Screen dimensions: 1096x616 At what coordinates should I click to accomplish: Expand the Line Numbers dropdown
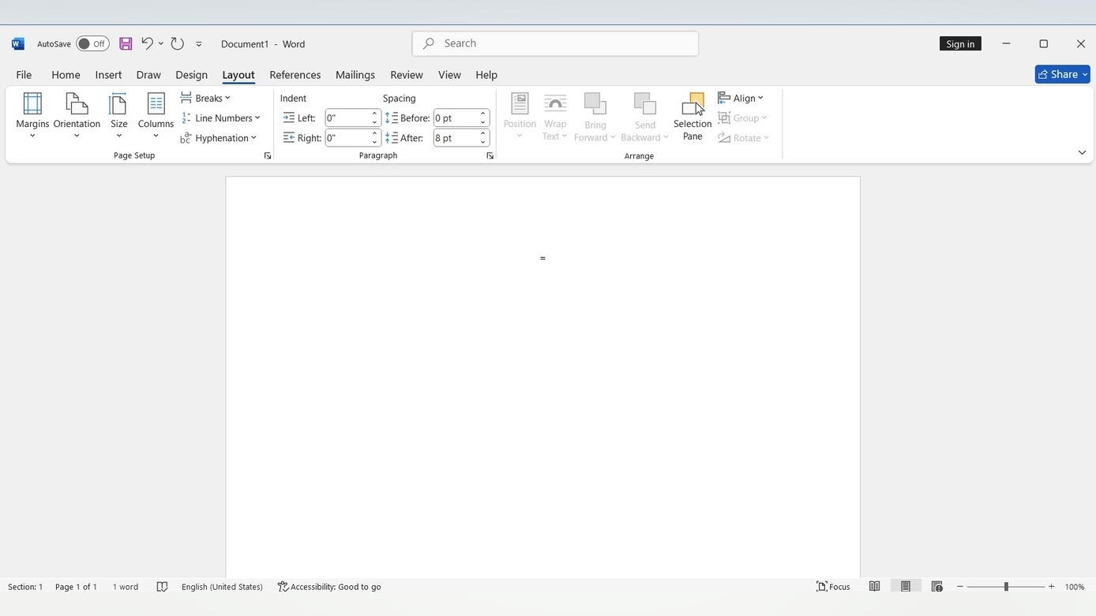pos(221,118)
